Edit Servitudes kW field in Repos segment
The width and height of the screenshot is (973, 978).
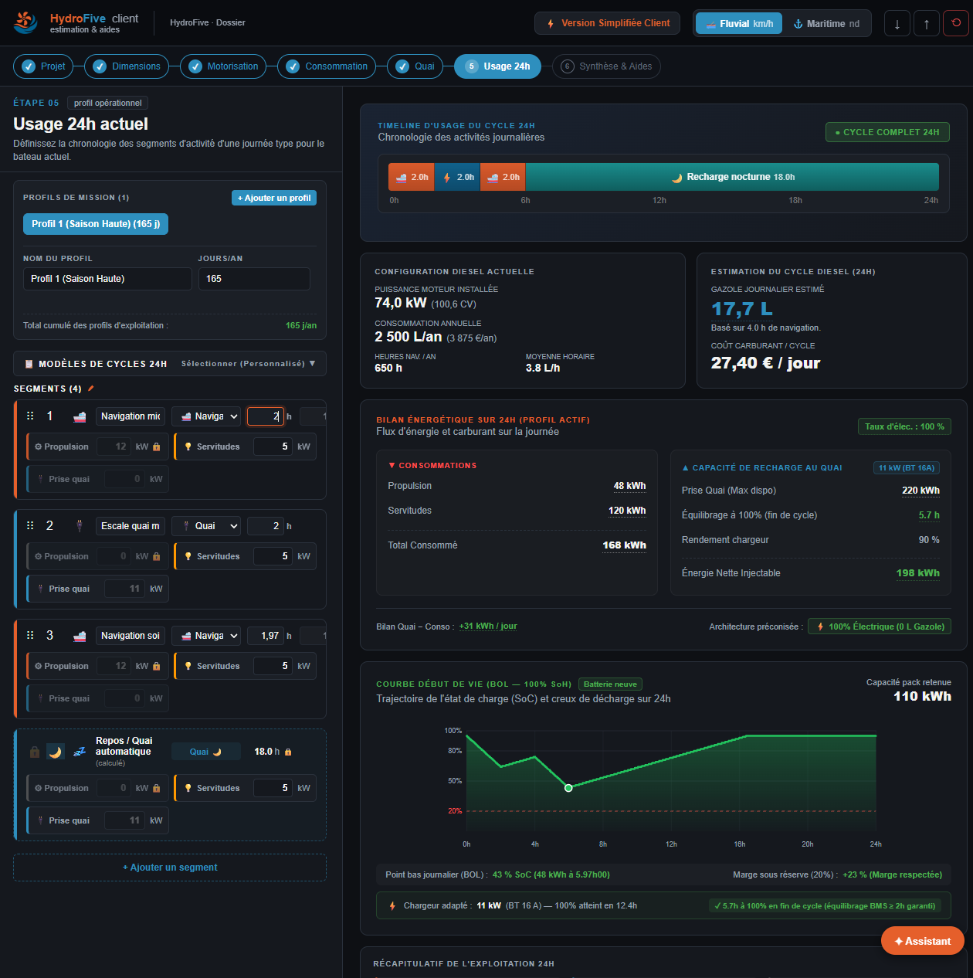[273, 788]
